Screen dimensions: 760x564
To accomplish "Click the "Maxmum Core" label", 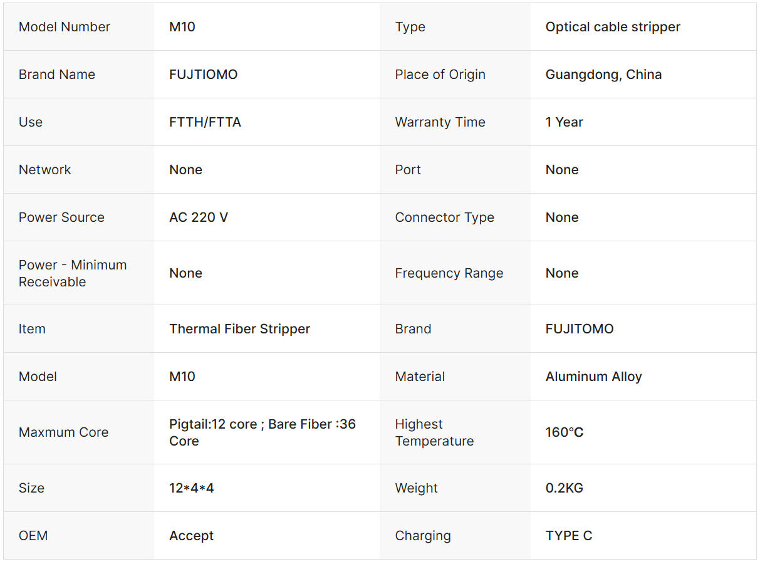I will 63,432.
